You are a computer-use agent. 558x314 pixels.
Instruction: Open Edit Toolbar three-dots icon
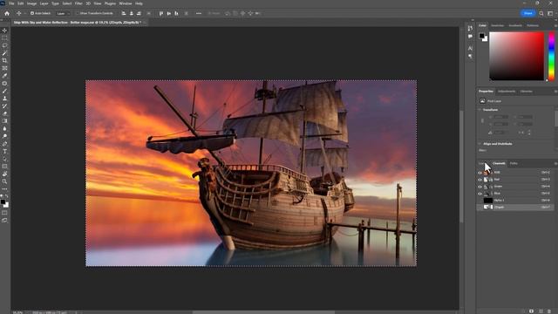click(4, 189)
